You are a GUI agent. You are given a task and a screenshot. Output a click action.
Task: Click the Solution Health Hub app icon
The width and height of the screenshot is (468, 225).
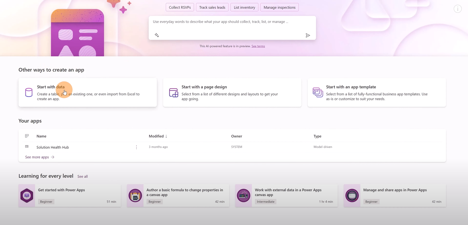(27, 147)
